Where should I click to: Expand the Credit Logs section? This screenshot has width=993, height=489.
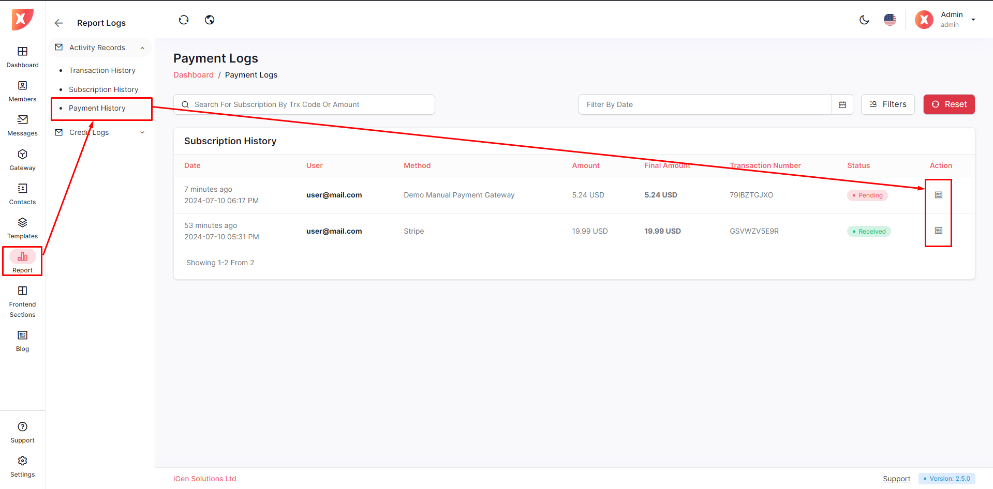tap(142, 133)
